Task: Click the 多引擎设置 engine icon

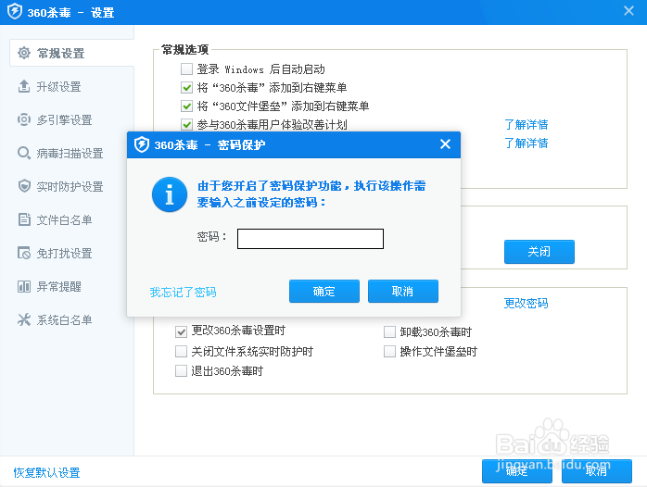Action: pos(24,119)
